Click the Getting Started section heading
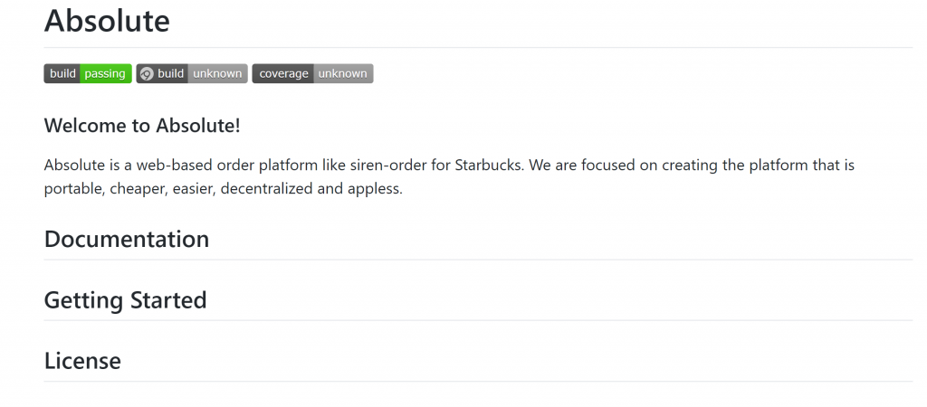This screenshot has width=927, height=407. point(125,300)
